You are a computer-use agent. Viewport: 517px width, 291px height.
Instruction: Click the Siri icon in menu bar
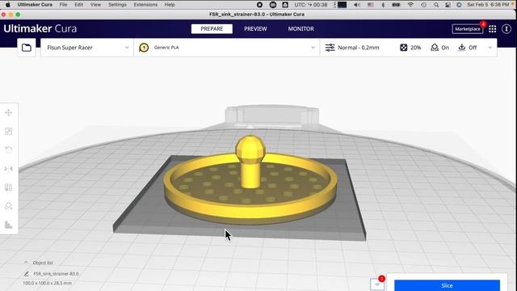pyautogui.click(x=459, y=5)
